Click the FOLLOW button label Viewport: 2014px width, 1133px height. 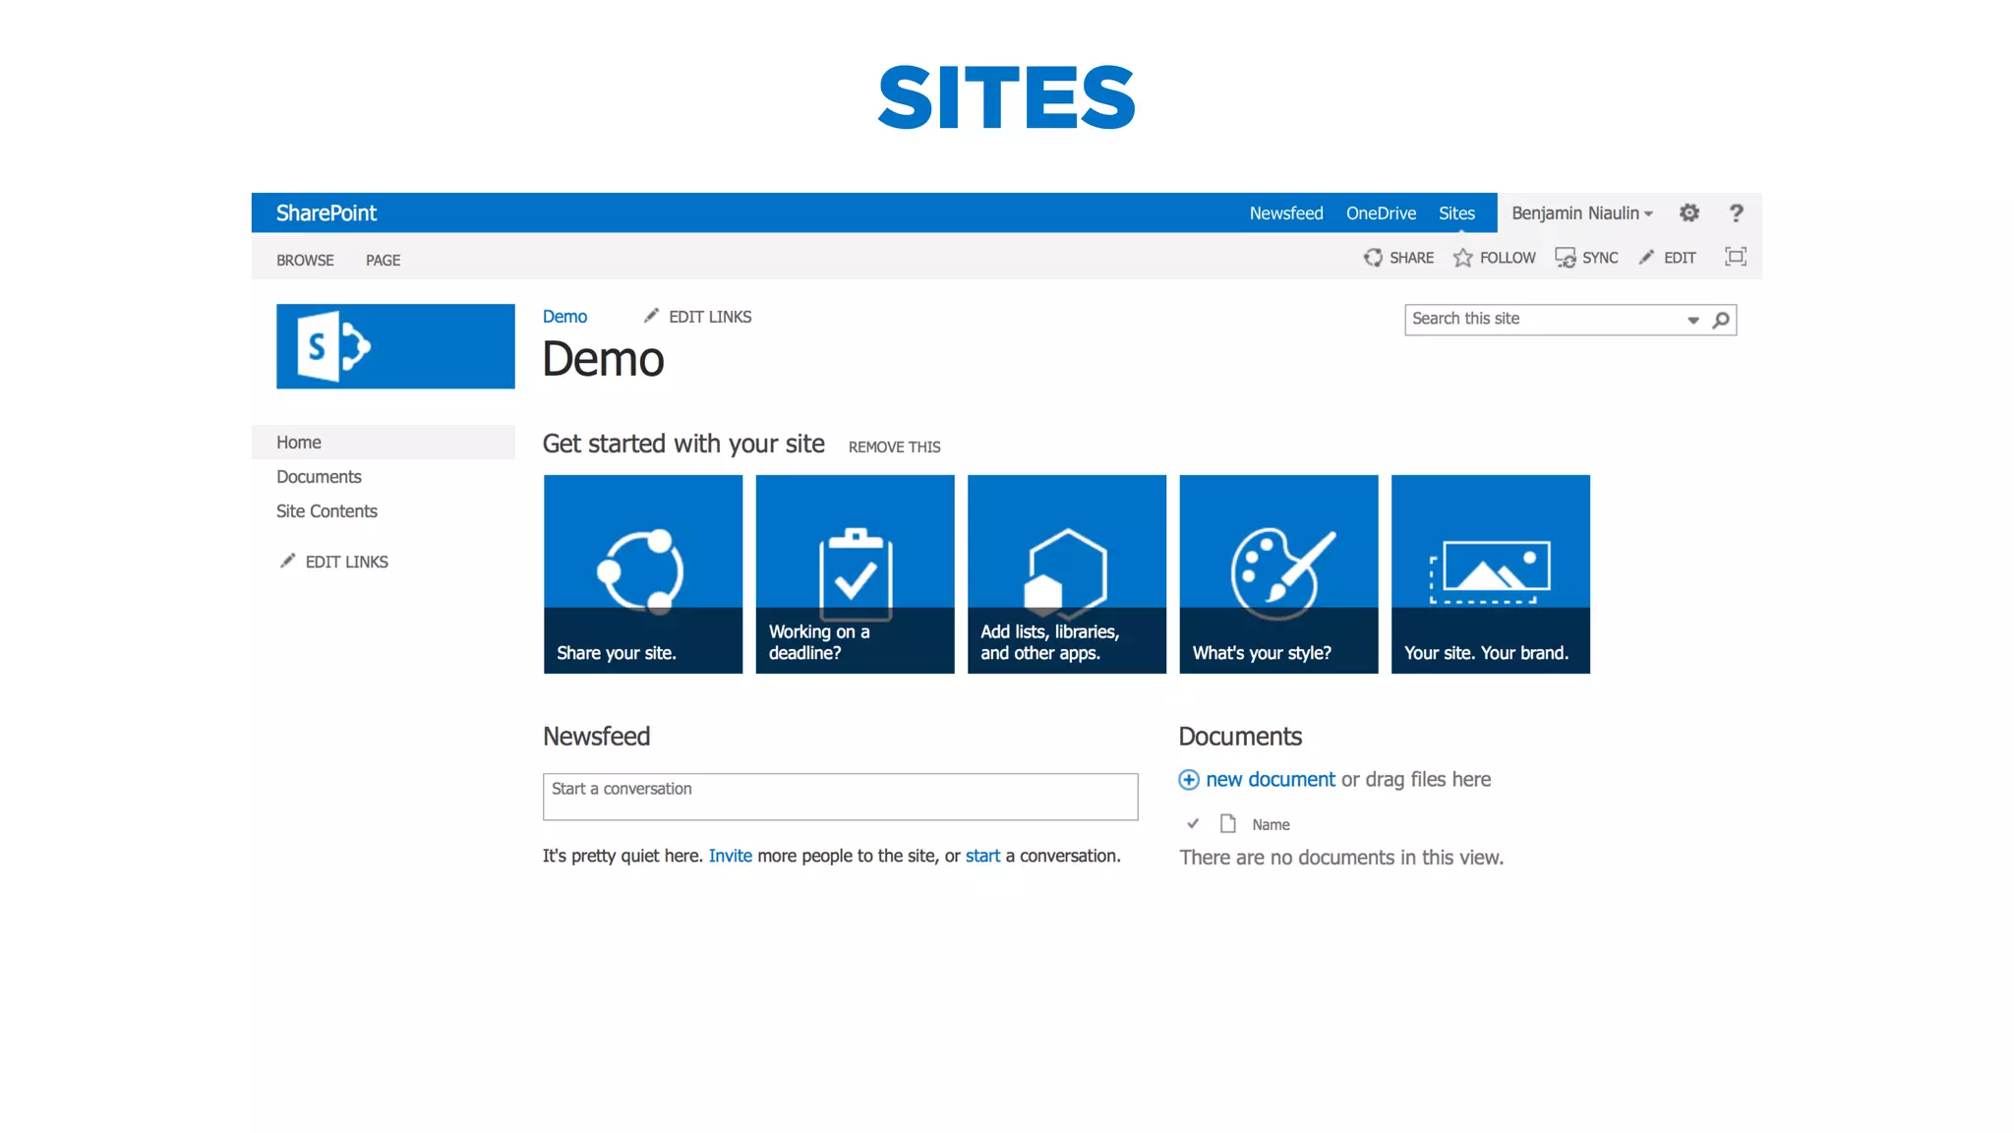[1508, 258]
